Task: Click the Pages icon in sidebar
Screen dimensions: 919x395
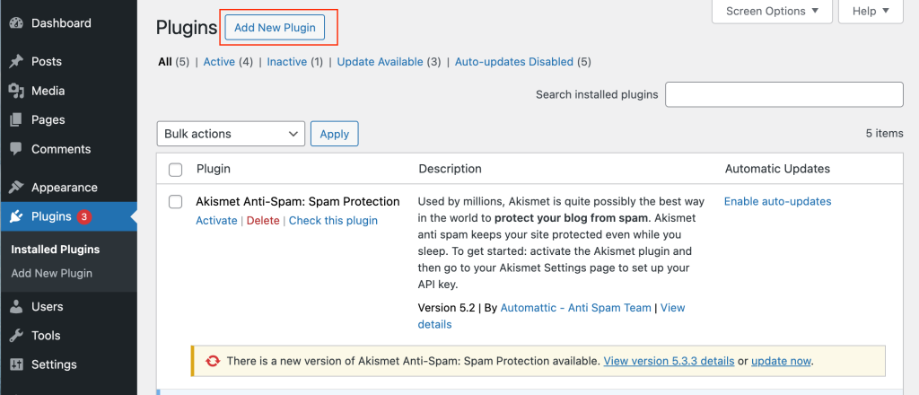Action: pyautogui.click(x=16, y=120)
